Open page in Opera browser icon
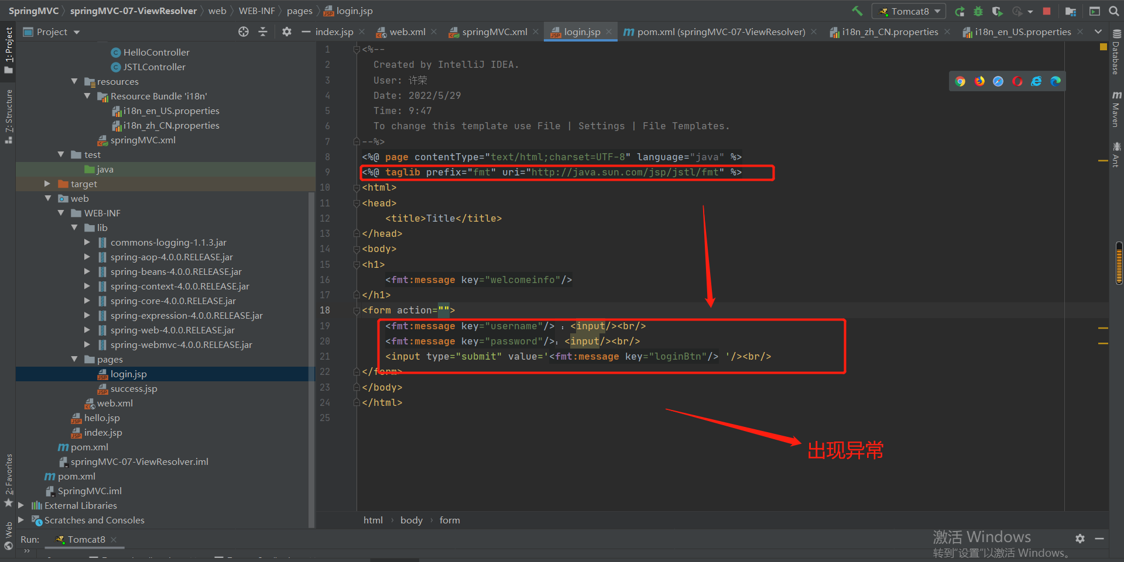Viewport: 1124px width, 562px height. (x=1017, y=81)
